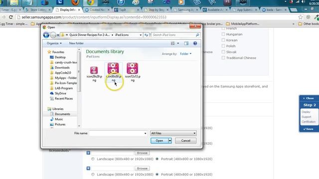Switch to the Step by Step browser tab

pos(156,10)
